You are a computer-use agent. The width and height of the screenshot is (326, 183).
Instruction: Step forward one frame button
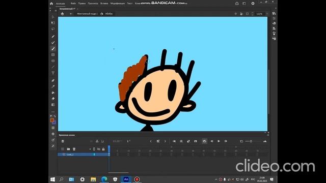[x=226, y=141]
